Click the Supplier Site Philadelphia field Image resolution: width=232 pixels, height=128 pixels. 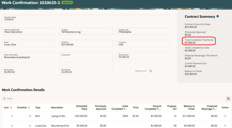coord(143,31)
